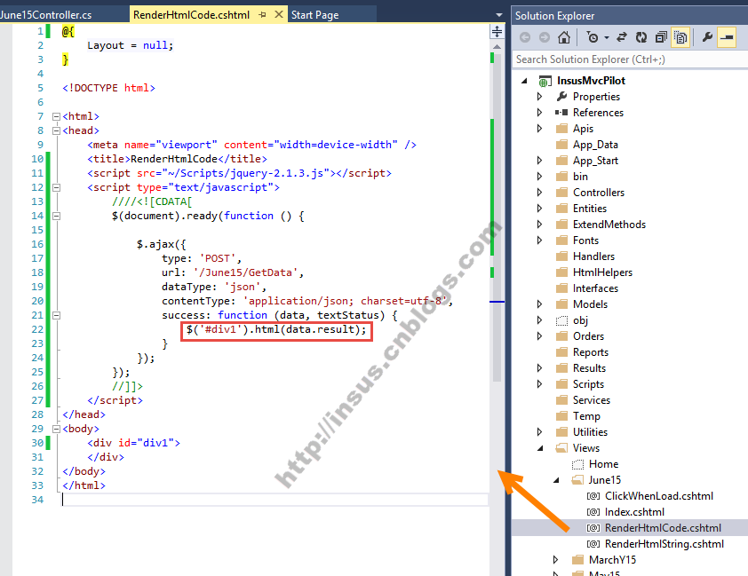Image resolution: width=748 pixels, height=576 pixels.
Task: Click the Home icon in Solution Explorer
Action: tap(563, 37)
